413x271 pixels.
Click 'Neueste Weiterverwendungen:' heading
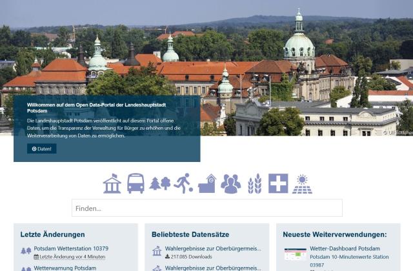tap(335, 234)
